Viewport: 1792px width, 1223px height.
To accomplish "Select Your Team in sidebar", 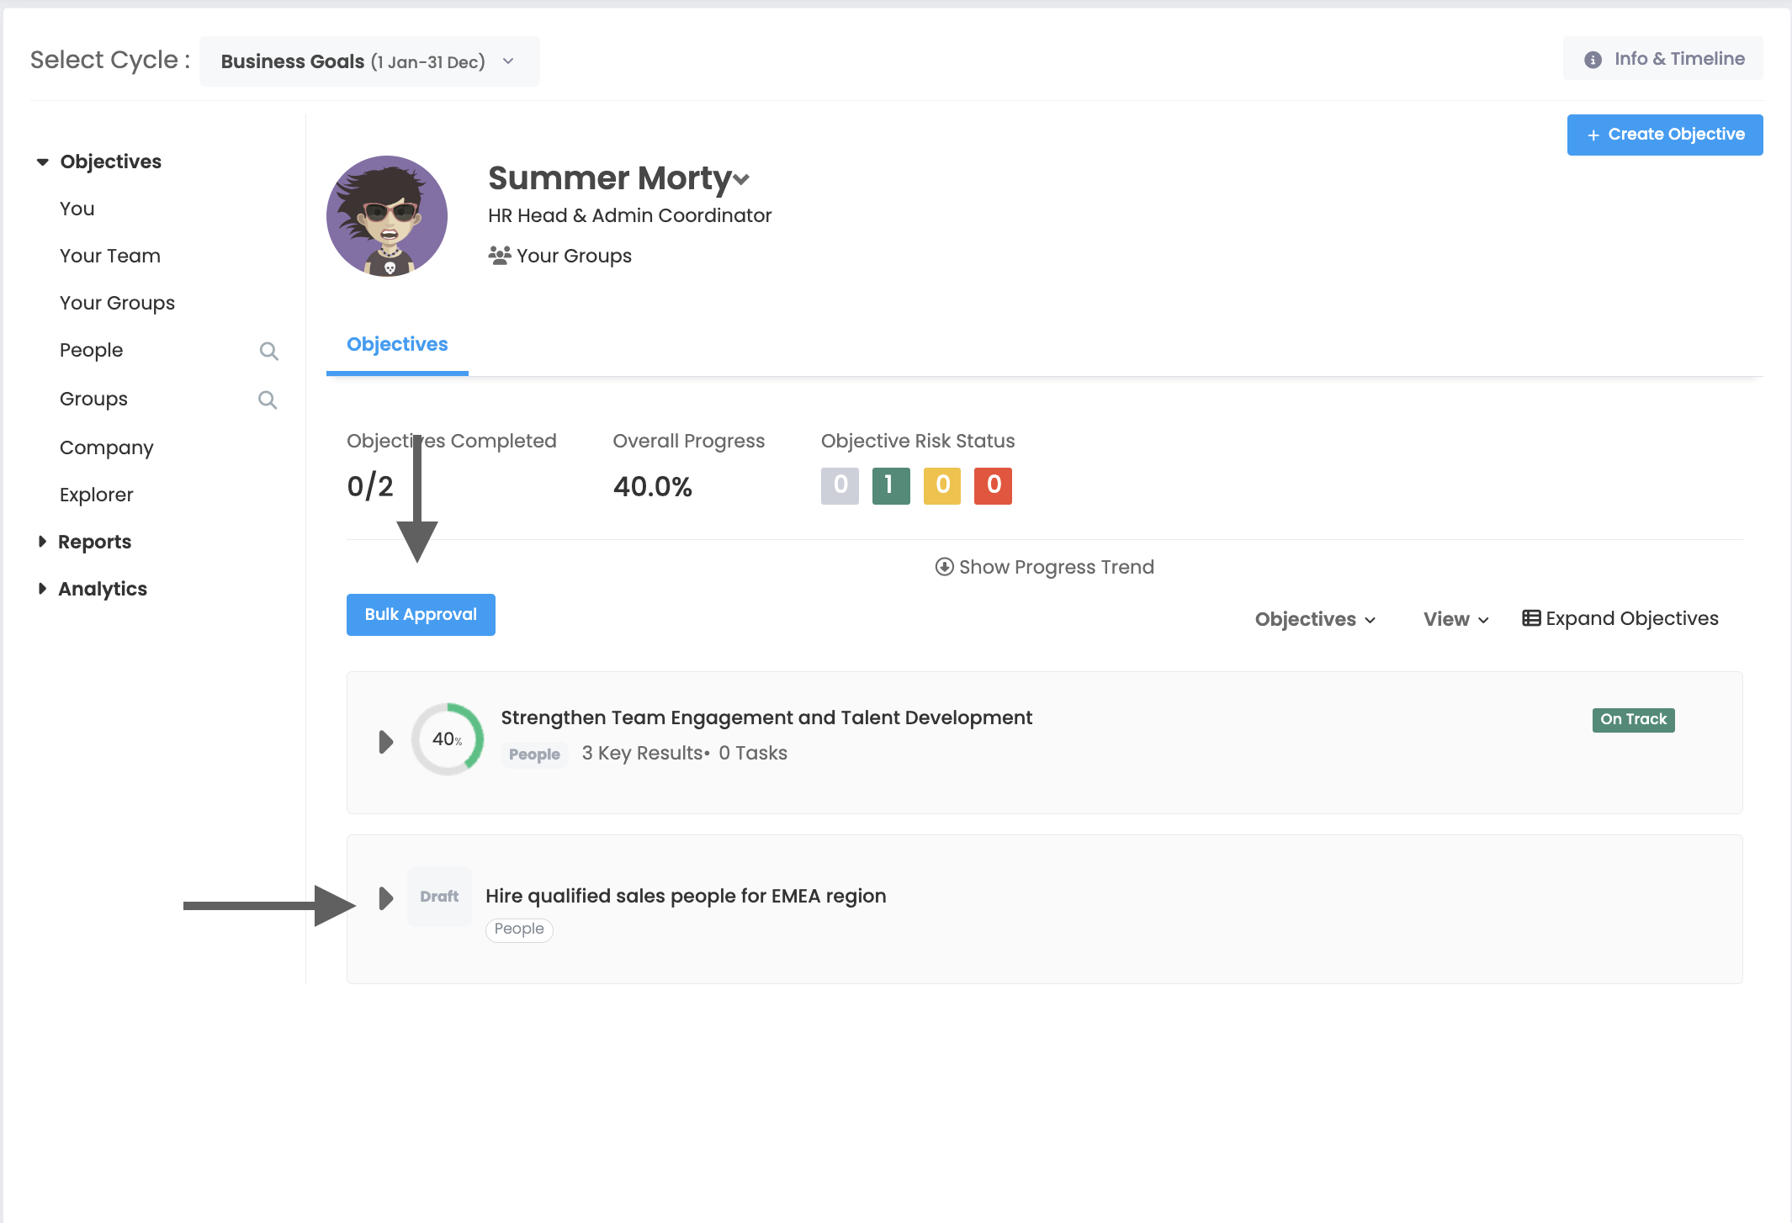I will click(109, 256).
